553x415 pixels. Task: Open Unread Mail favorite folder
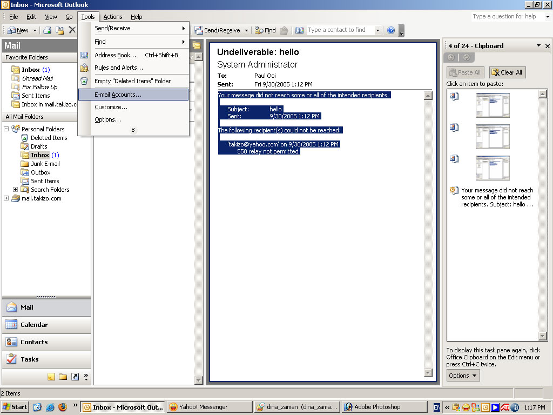32,78
